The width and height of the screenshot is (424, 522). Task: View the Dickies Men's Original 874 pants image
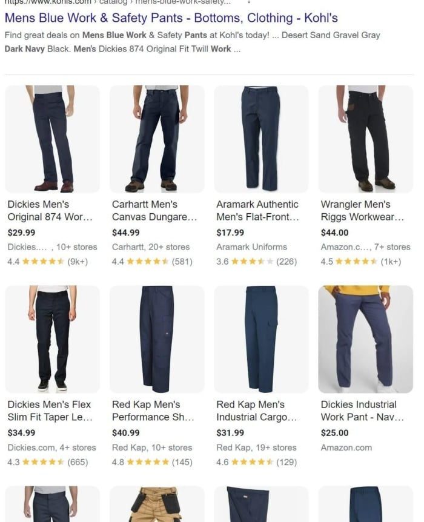[52, 139]
